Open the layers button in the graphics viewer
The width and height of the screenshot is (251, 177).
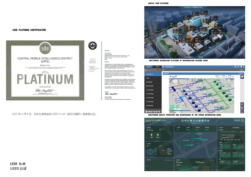tap(242, 77)
